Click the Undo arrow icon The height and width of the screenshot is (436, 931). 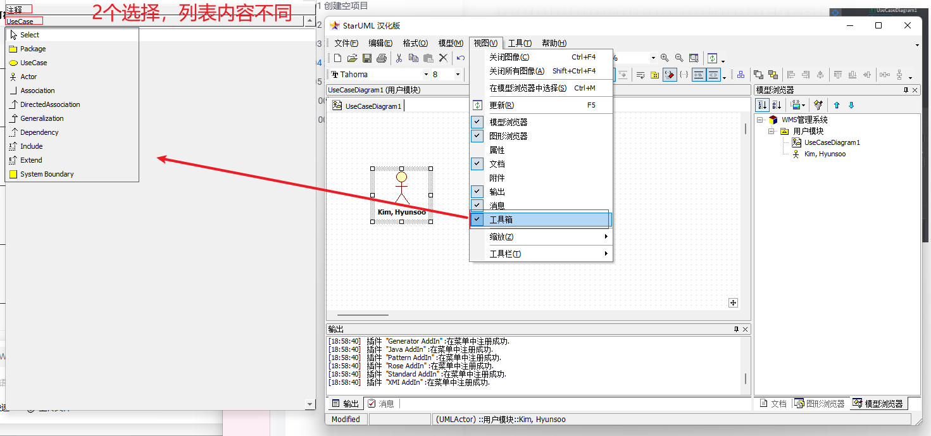460,58
